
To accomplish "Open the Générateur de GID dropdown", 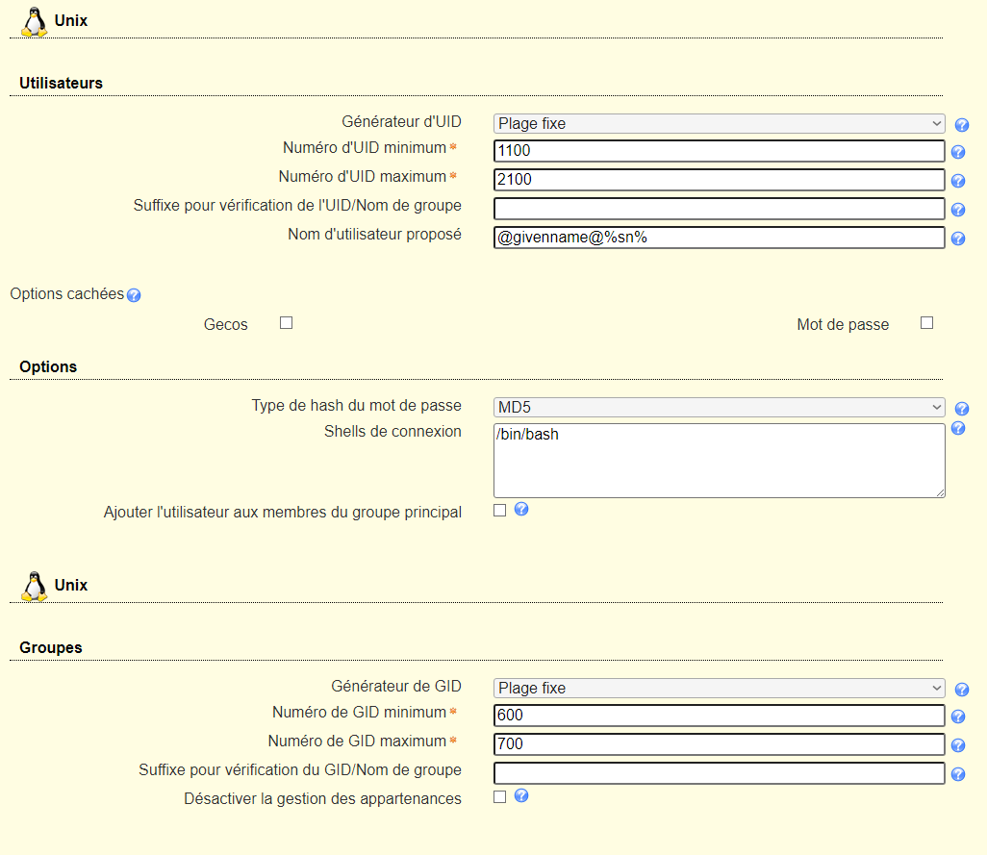I will pyautogui.click(x=719, y=688).
